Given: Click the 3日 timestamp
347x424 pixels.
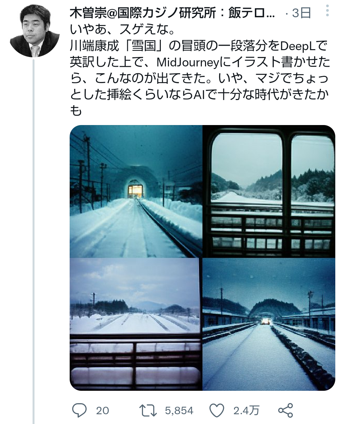Looking at the screenshot, I should coord(301,13).
